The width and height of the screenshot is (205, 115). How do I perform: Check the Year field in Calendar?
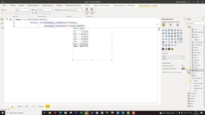tap(190, 91)
